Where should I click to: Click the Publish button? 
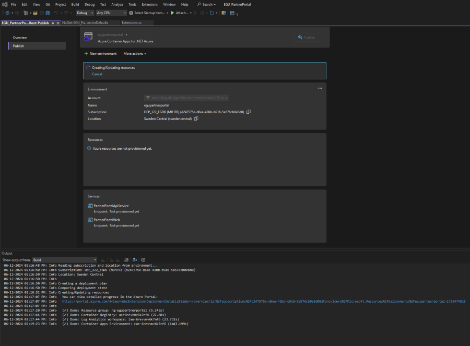coord(308,38)
